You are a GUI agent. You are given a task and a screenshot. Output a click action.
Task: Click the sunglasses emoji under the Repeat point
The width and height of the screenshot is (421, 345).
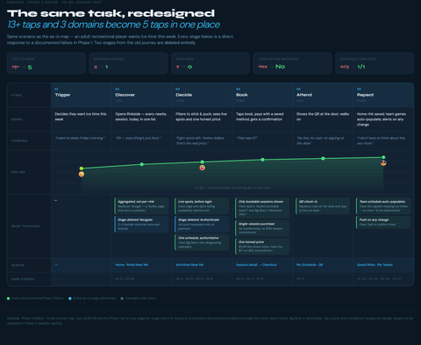[383, 163]
